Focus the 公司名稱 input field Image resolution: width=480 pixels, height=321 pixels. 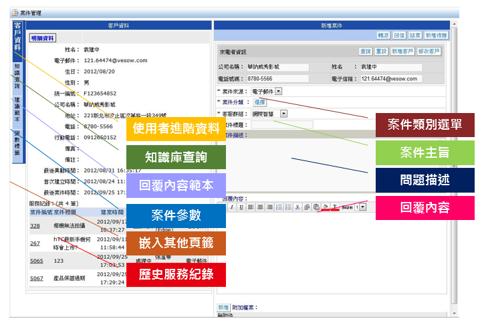(277, 67)
